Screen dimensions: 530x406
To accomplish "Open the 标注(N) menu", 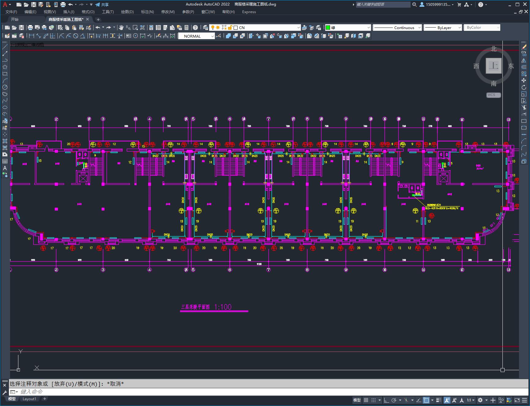I will [x=147, y=12].
